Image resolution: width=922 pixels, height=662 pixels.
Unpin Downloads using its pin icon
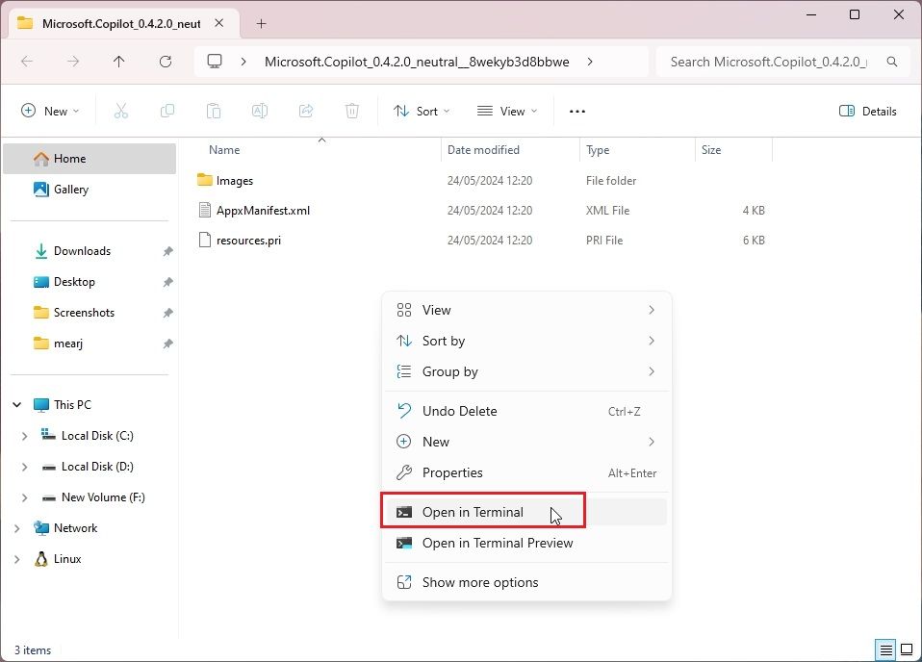click(167, 251)
